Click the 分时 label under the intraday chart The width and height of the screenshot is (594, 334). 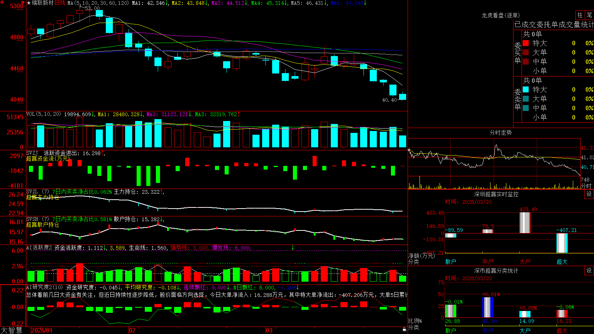tap(586, 186)
